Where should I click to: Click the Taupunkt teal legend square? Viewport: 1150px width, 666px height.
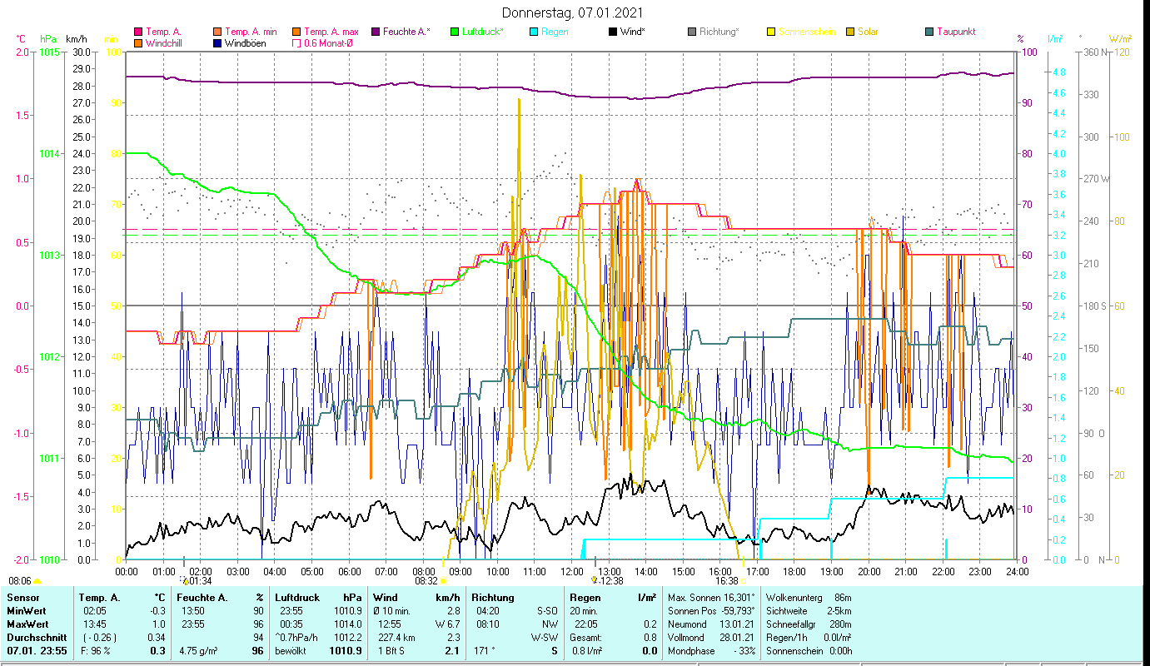[929, 32]
